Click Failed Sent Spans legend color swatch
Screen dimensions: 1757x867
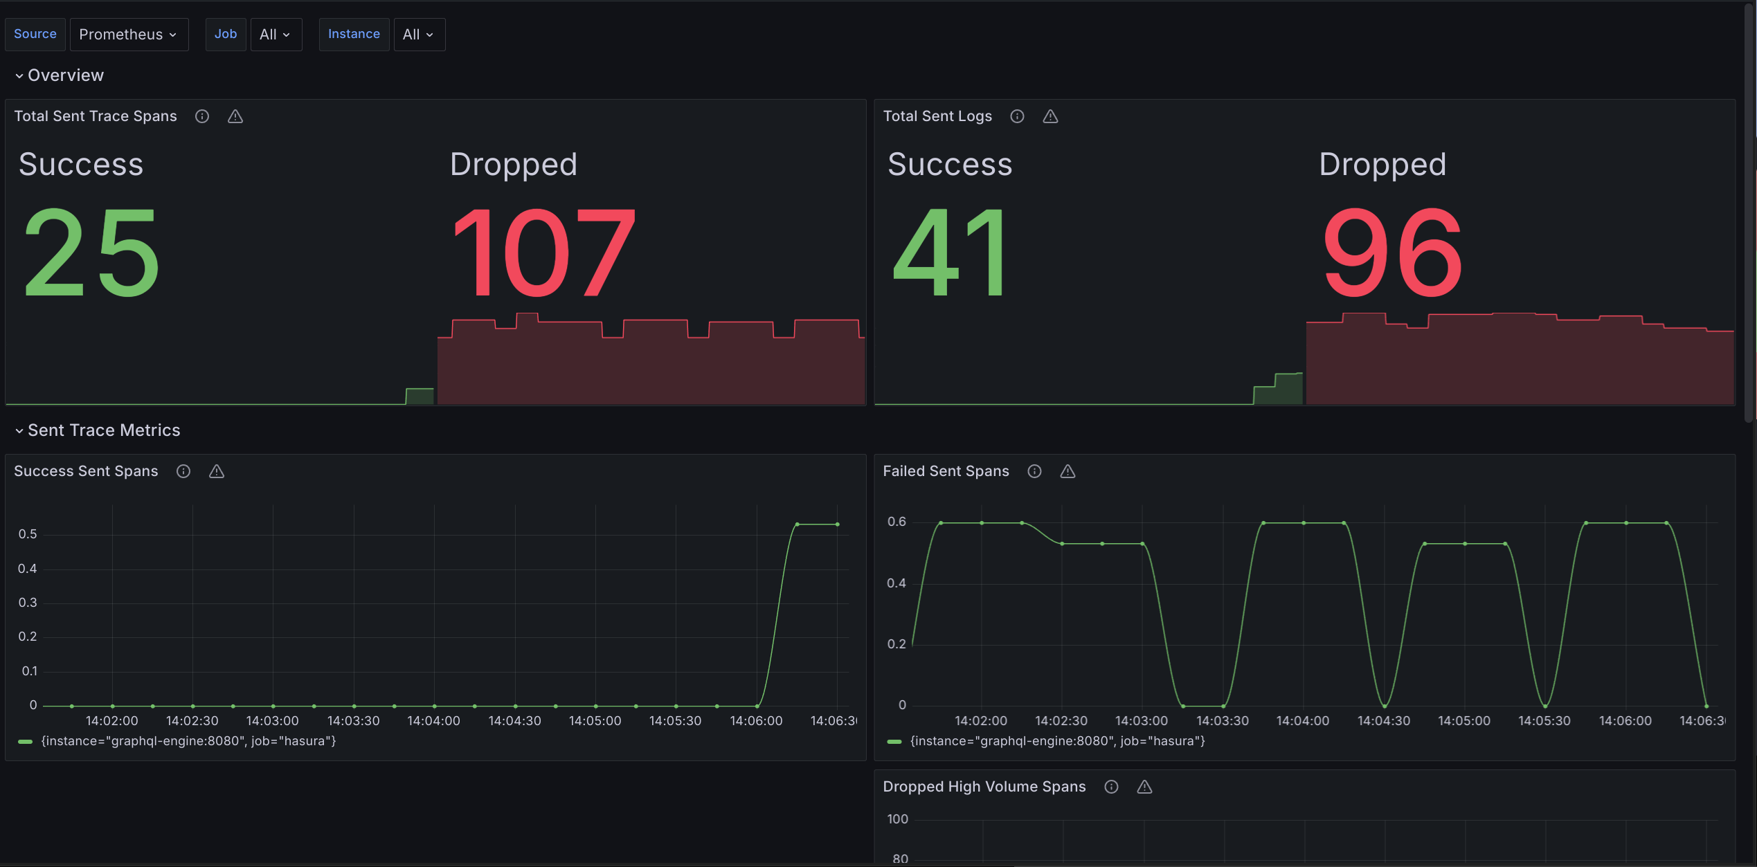coord(894,742)
